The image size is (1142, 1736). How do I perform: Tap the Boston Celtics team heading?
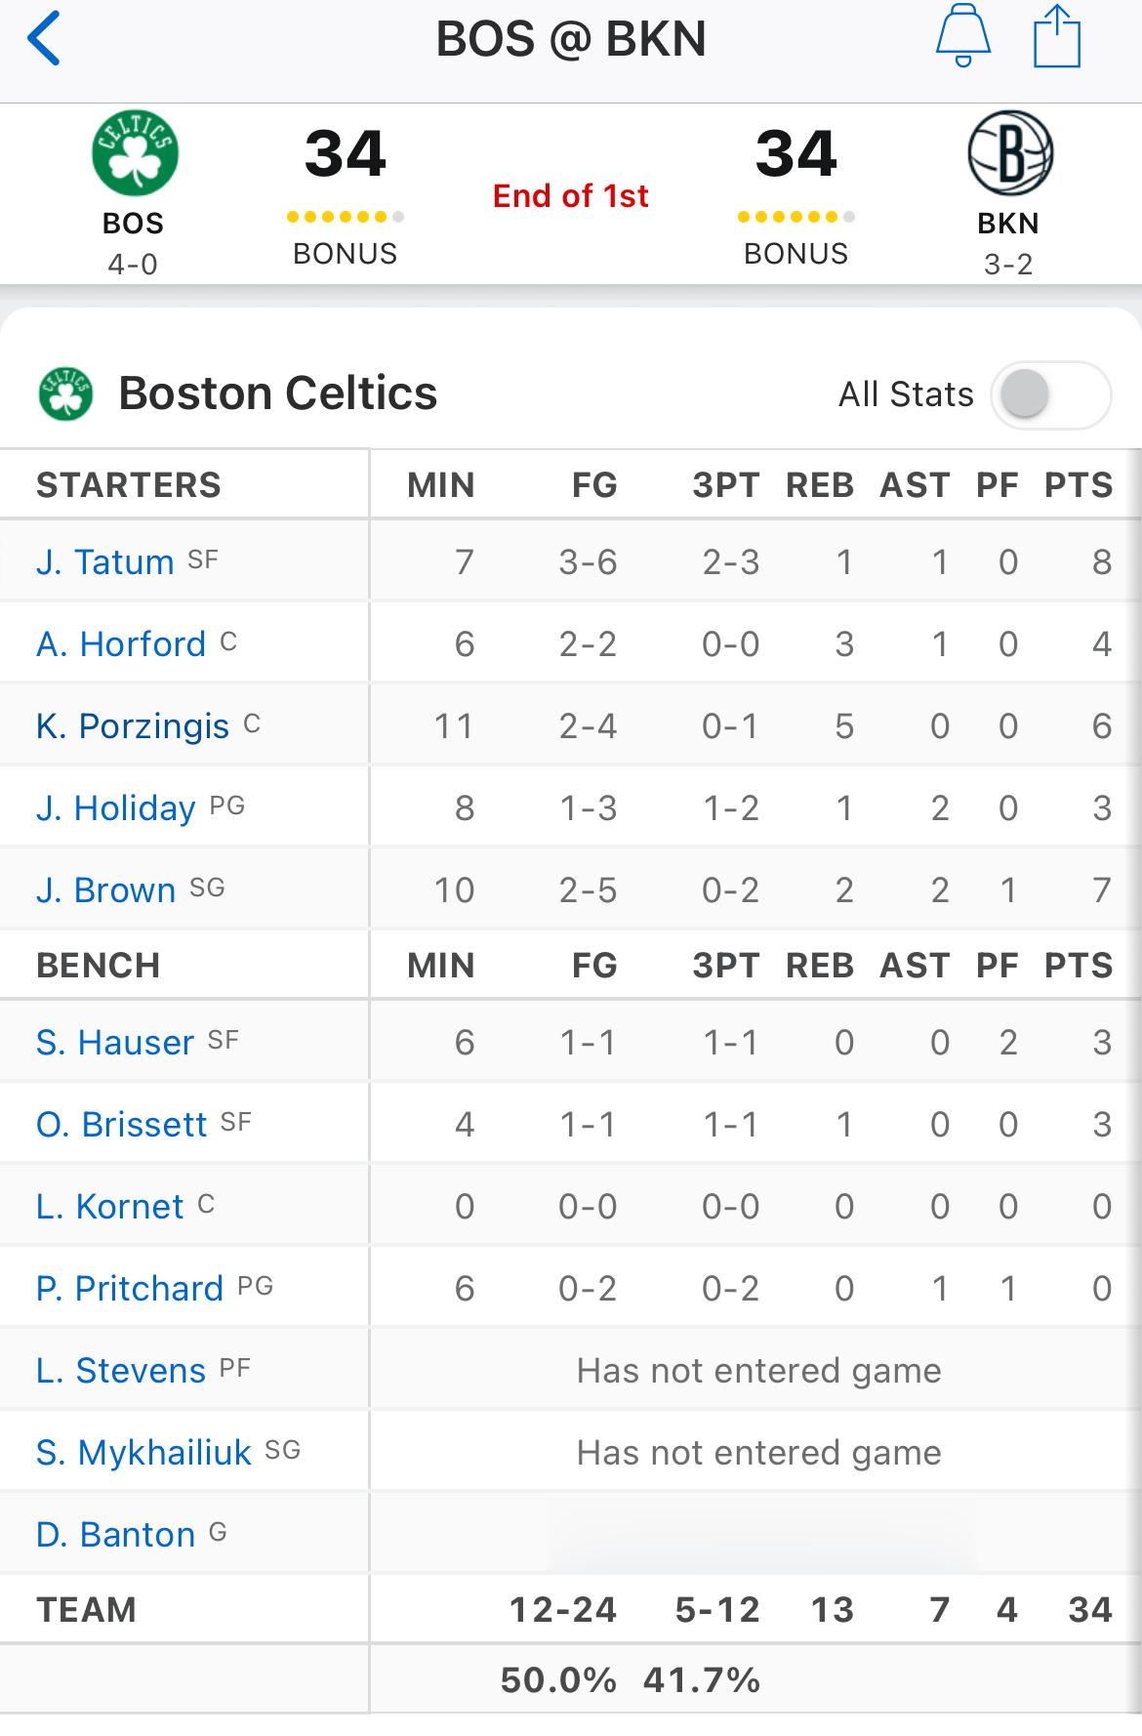[x=277, y=393]
